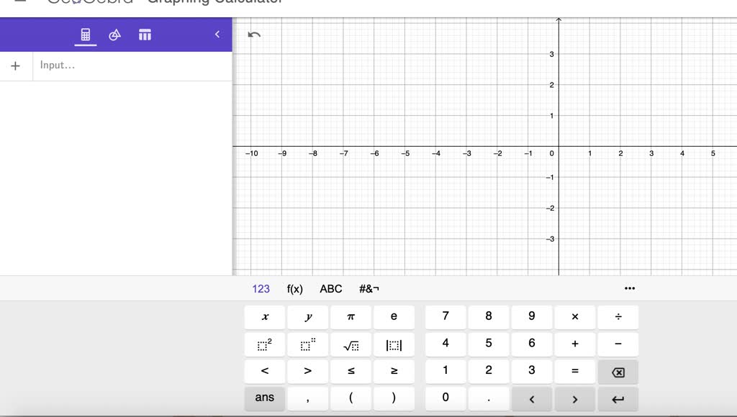Switch to the geometry Tools view
This screenshot has width=737, height=417.
pyautogui.click(x=115, y=35)
